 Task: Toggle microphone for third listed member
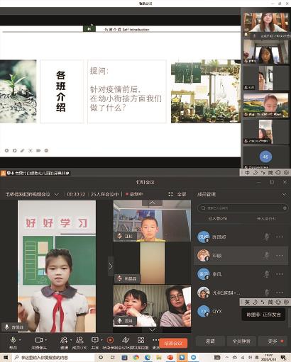[x=267, y=274]
